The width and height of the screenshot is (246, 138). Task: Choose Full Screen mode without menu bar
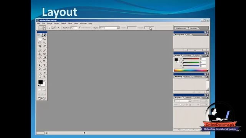[45, 94]
